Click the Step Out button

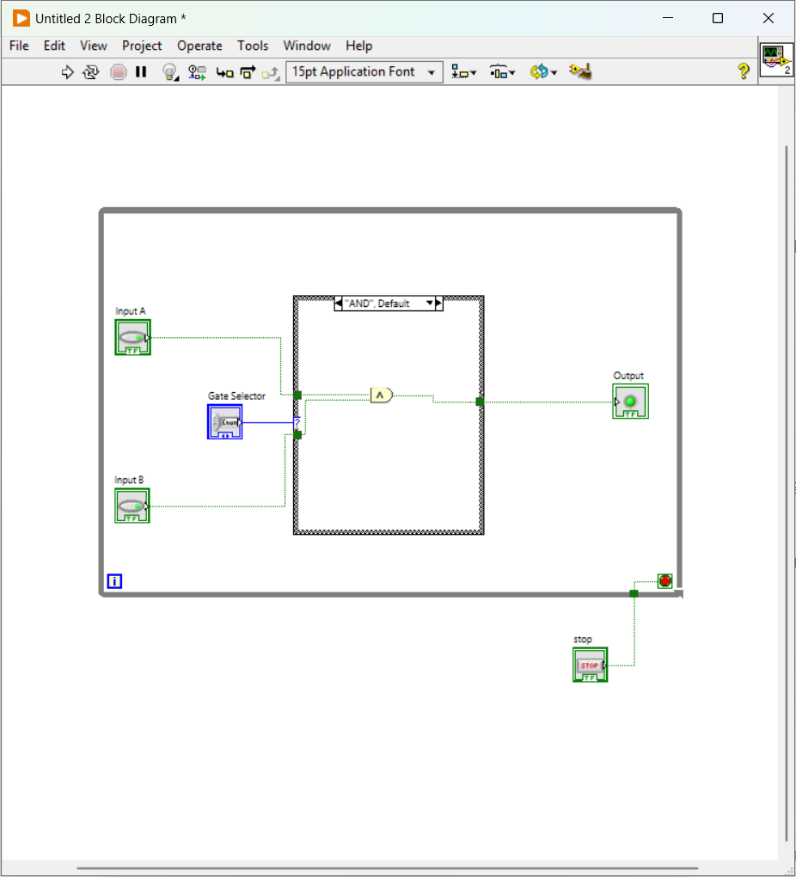pos(271,73)
